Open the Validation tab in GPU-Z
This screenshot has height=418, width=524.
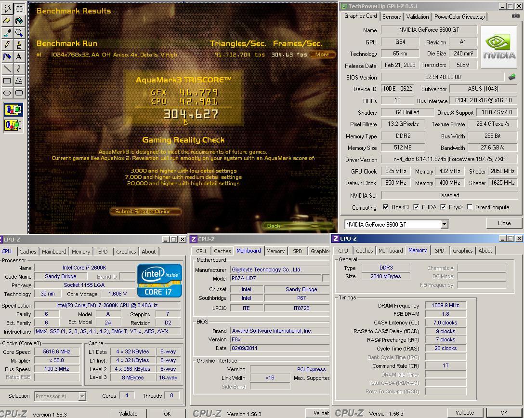click(x=418, y=17)
